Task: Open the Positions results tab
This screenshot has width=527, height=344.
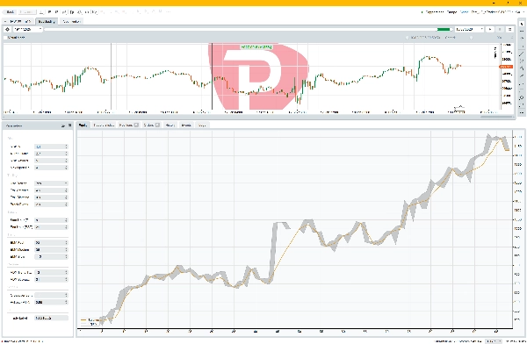Action: [x=129, y=125]
